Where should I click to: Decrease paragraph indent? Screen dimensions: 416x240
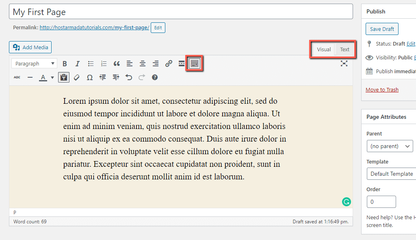(103, 77)
